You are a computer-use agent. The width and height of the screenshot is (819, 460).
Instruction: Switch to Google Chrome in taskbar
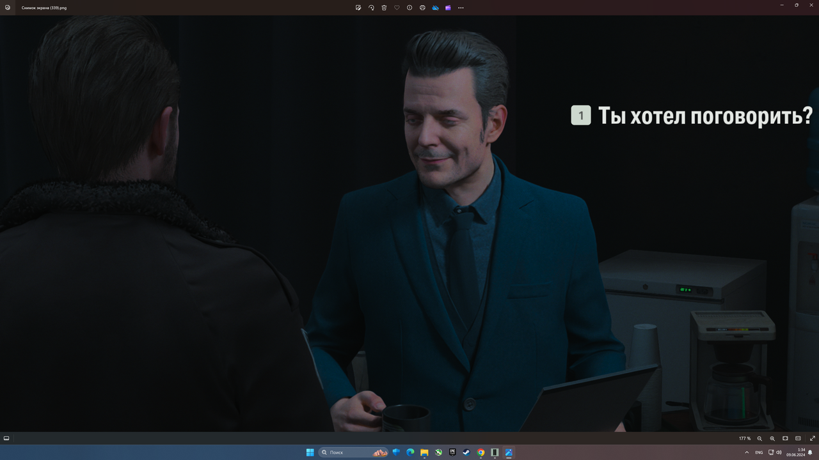481,452
